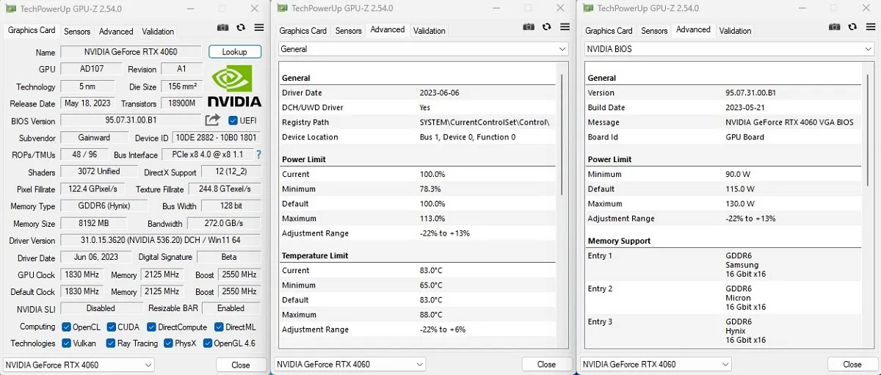Click the Name field NVIDIA GeForce RTX 4060

coord(130,52)
